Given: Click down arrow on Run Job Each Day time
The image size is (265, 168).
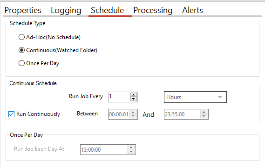Looking at the screenshot, I should [x=131, y=151].
